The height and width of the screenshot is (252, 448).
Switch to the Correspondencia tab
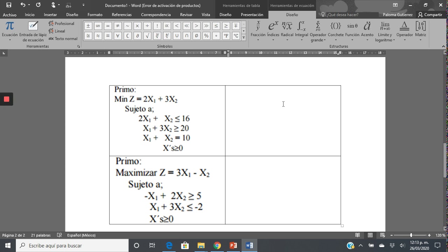tap(156, 15)
